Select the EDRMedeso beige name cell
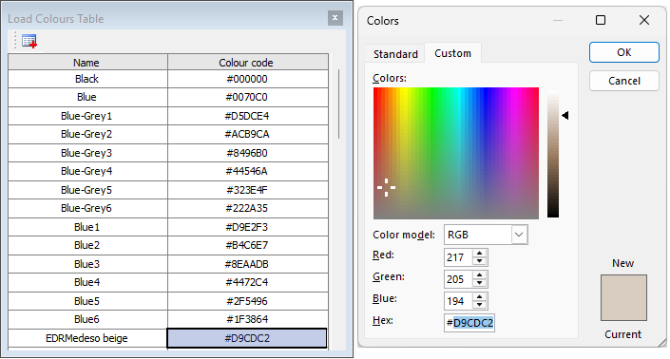 [87, 338]
